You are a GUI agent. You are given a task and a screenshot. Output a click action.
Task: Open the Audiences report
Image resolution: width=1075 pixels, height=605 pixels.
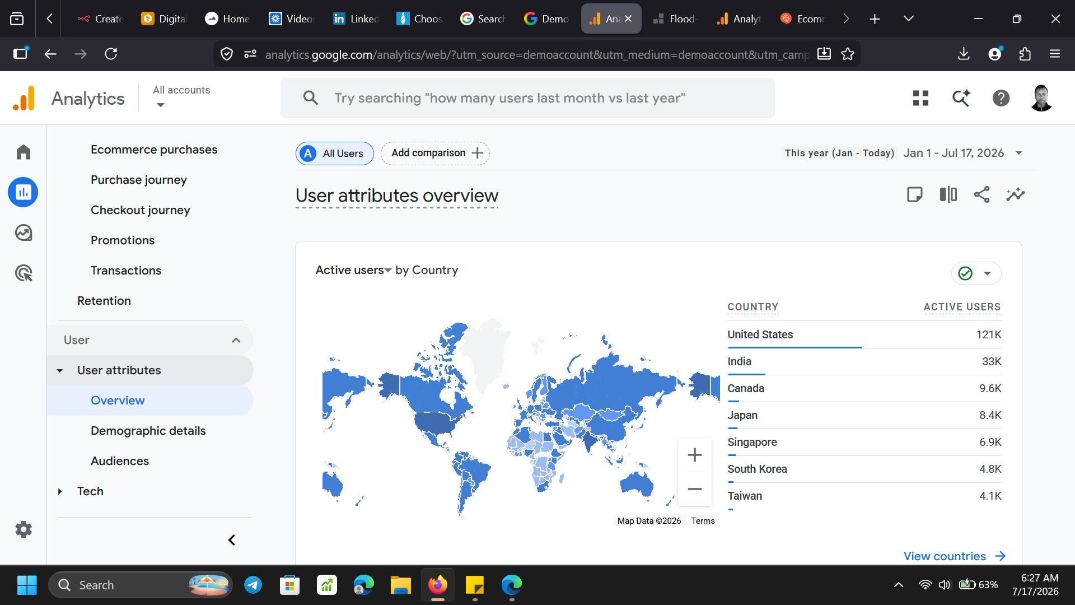click(120, 461)
